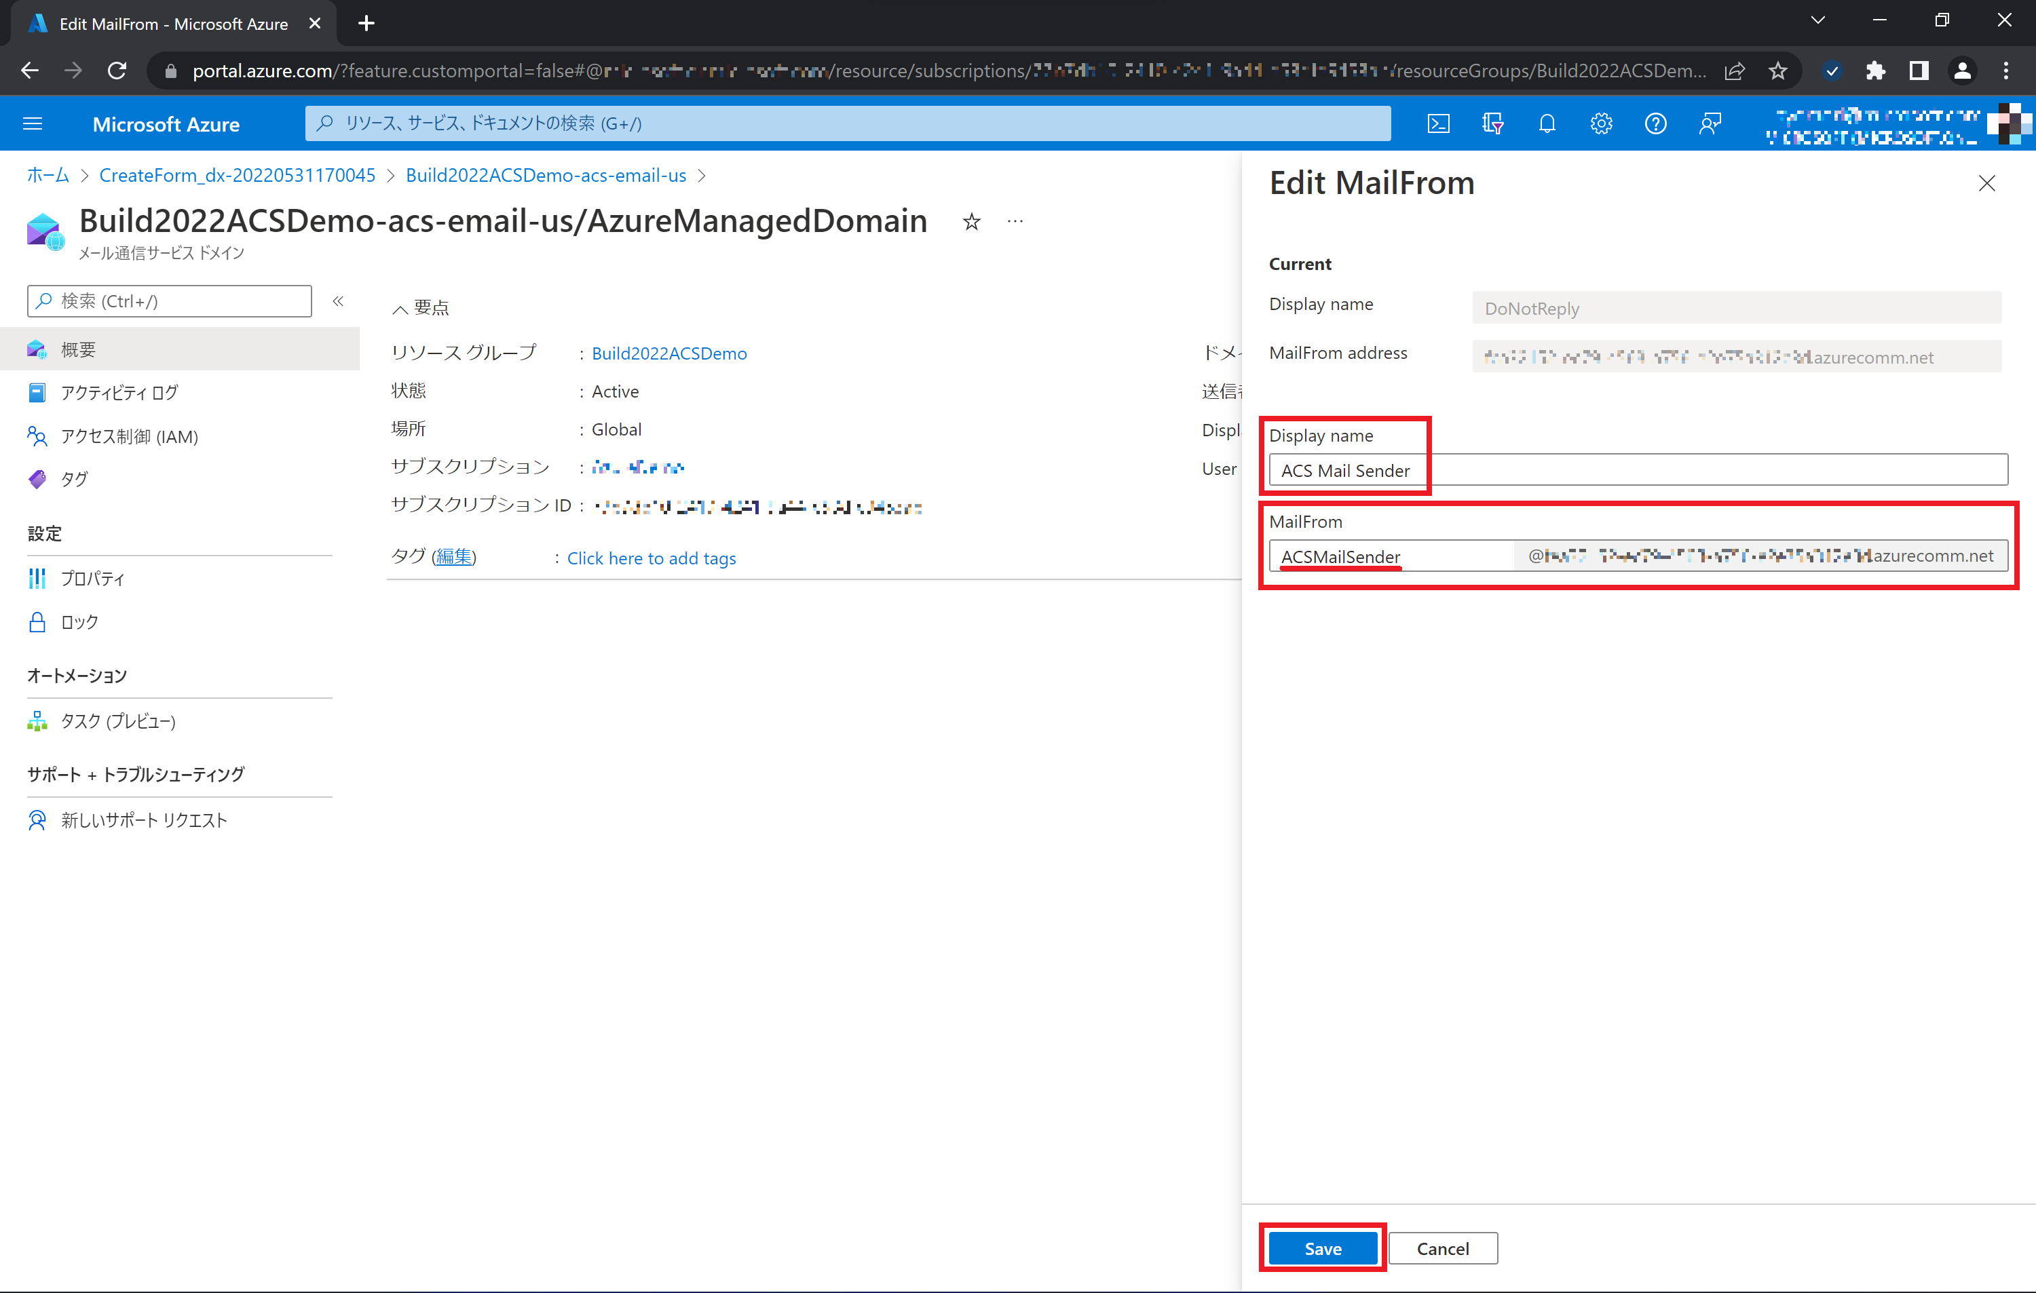Open the help and support icon

click(x=1655, y=123)
